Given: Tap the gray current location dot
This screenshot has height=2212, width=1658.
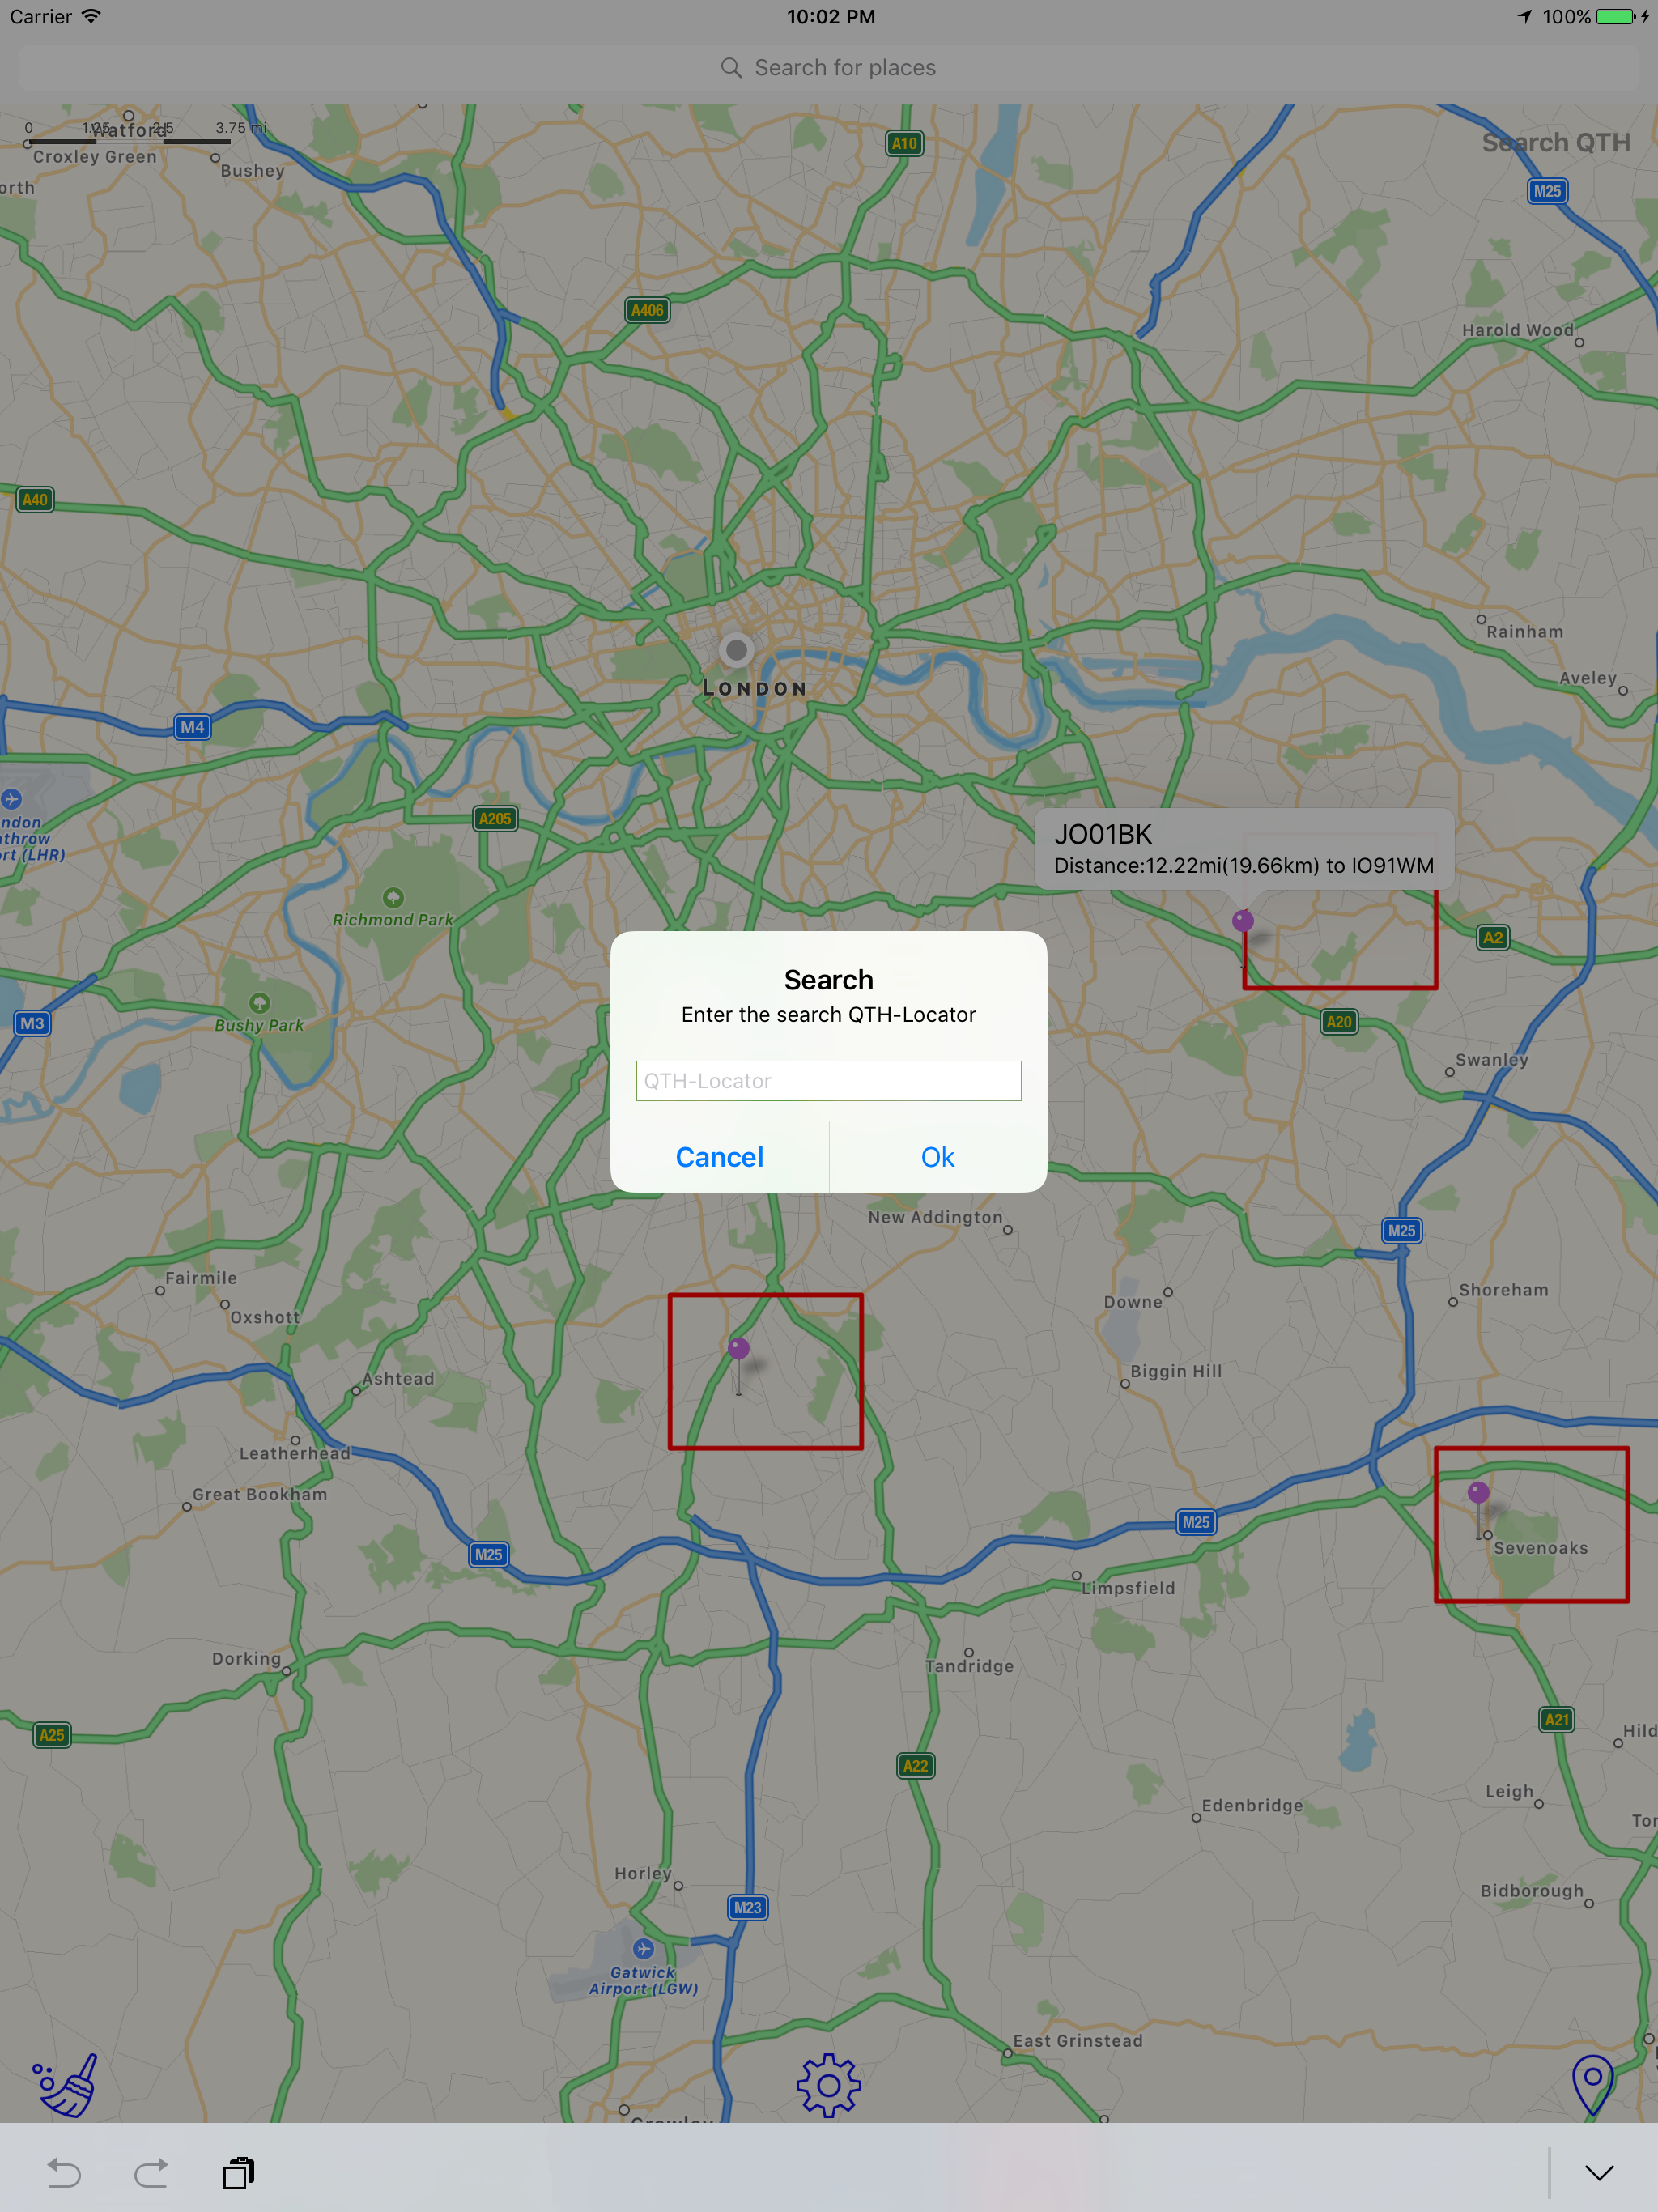Looking at the screenshot, I should click(x=737, y=651).
